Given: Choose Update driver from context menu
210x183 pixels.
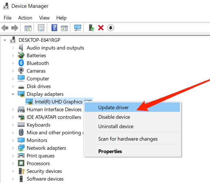Looking at the screenshot, I should click(113, 108).
